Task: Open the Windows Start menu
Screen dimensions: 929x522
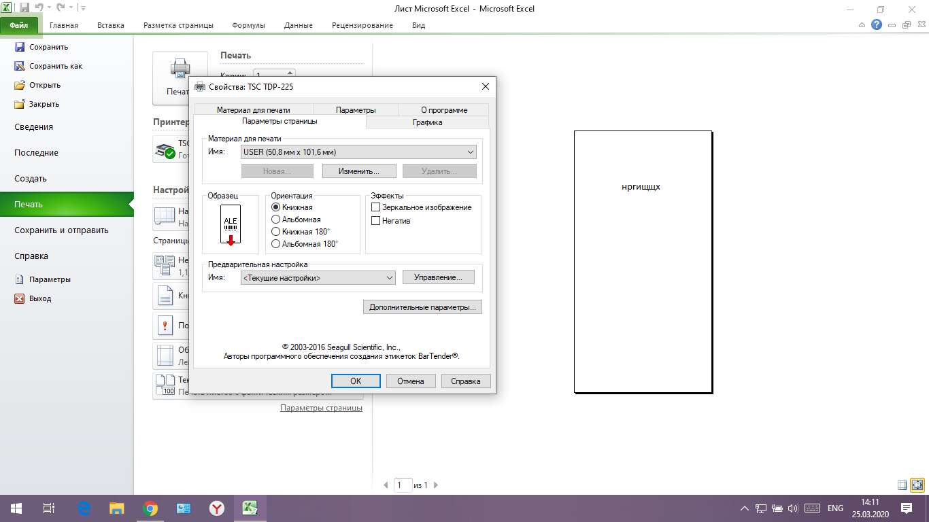Action: coord(16,508)
